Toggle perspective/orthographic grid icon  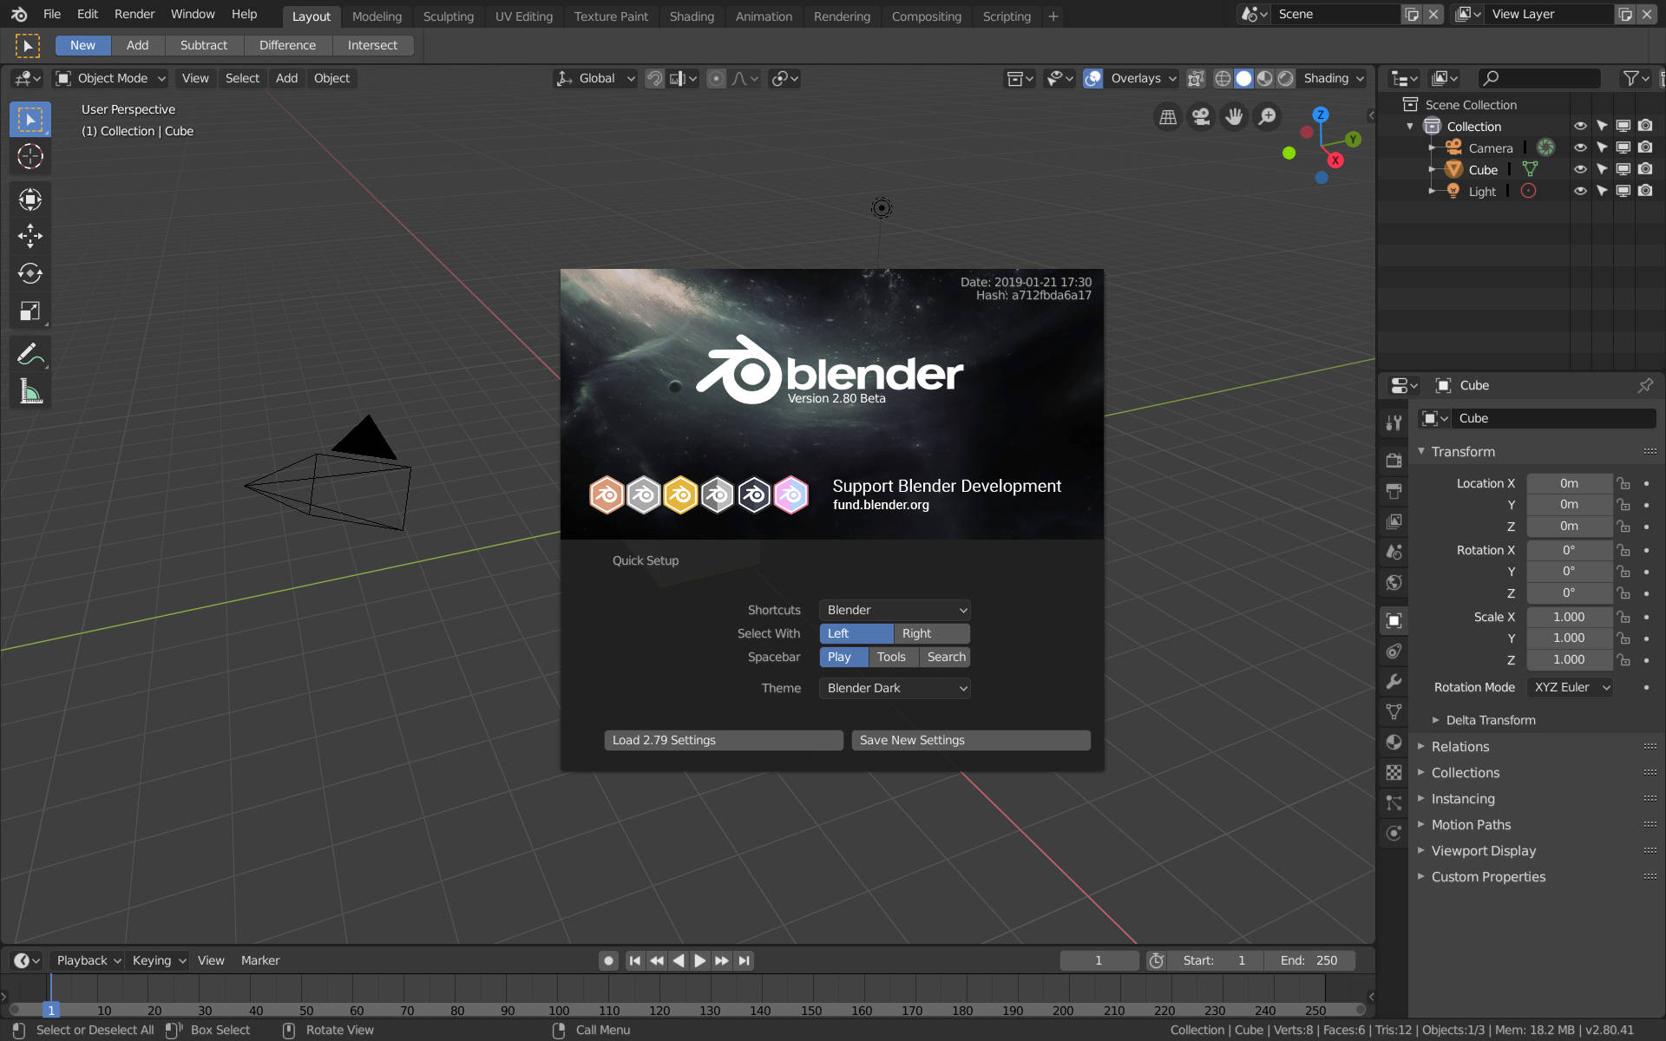pyautogui.click(x=1168, y=116)
